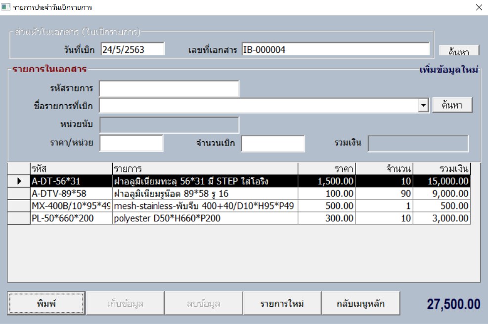Click the เก็บข้อมูล save button
Screen dimensions: 488x324
(x=125, y=303)
